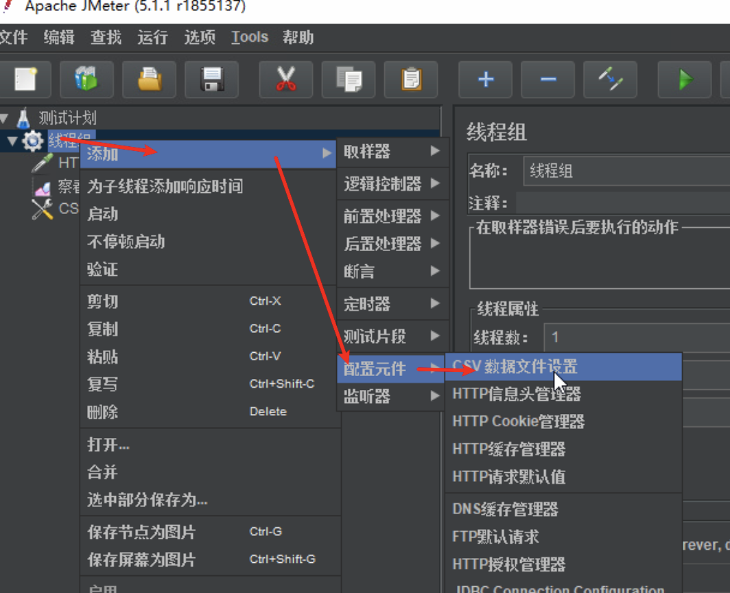This screenshot has width=730, height=593.
Task: Click the 注释 input field
Action: (623, 203)
